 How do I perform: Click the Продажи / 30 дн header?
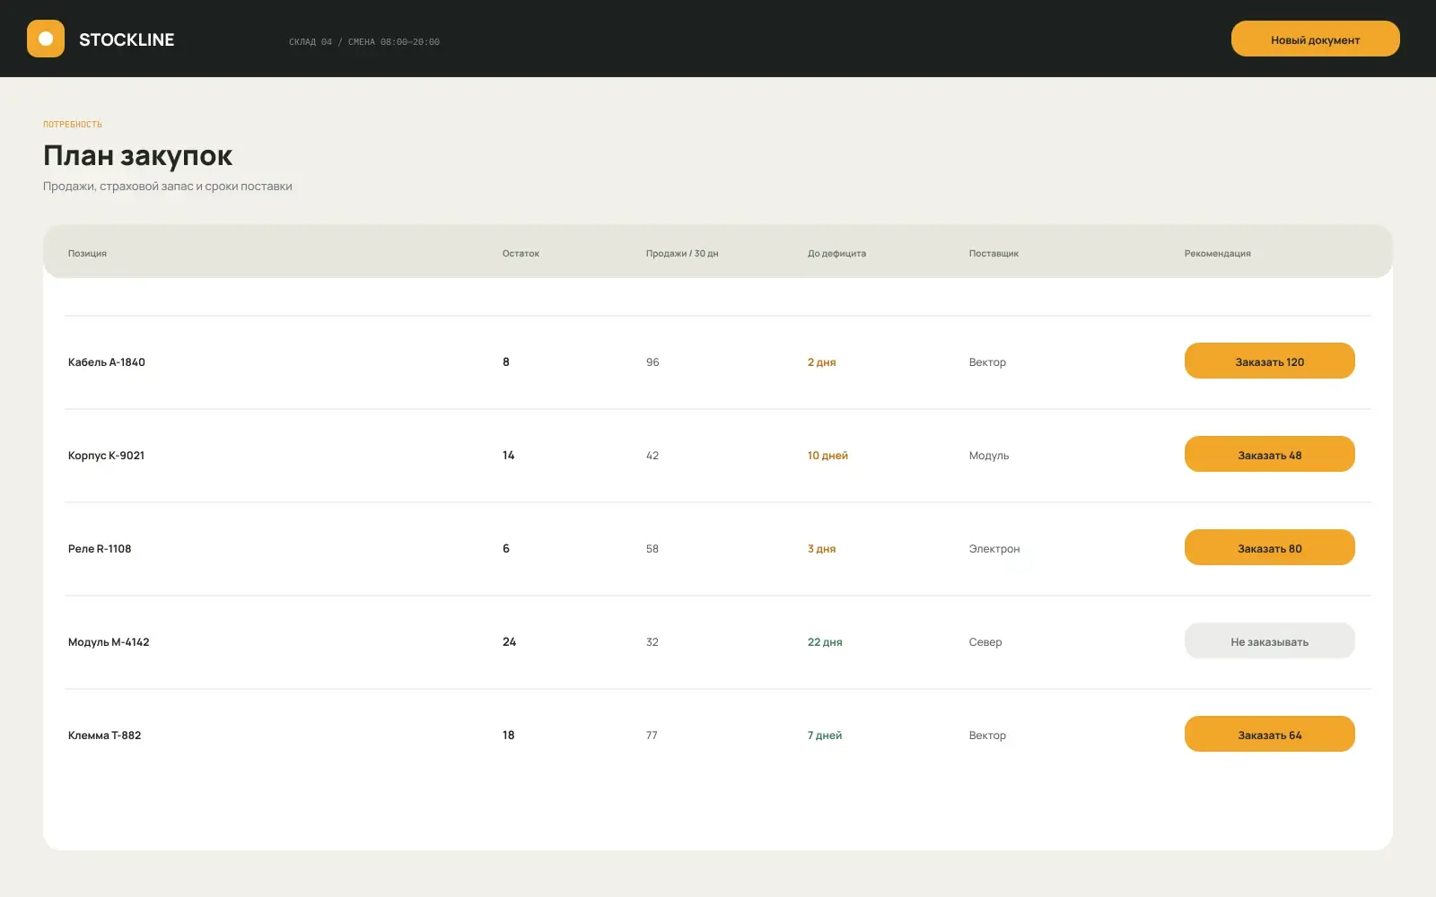pyautogui.click(x=682, y=254)
